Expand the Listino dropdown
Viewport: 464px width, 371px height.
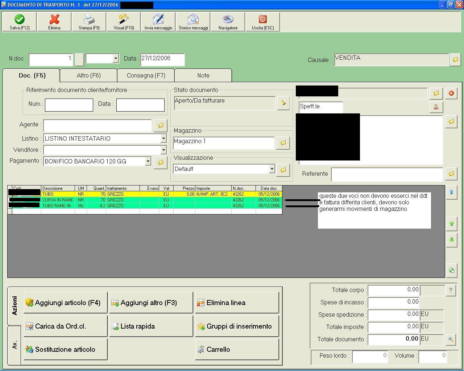click(163, 138)
